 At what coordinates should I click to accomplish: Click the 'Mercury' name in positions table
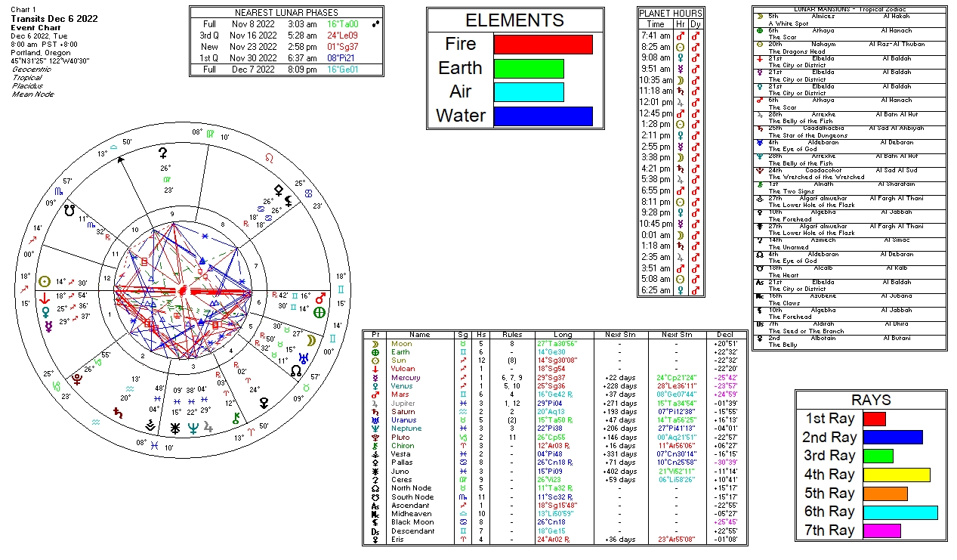click(404, 377)
